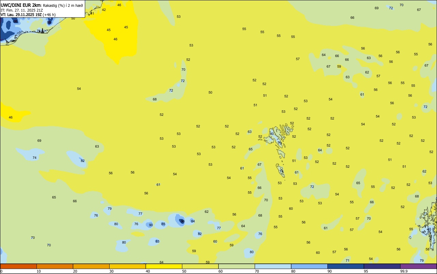Click the legend tick label '0'
This screenshot has height=274, width=437.
click(1, 271)
